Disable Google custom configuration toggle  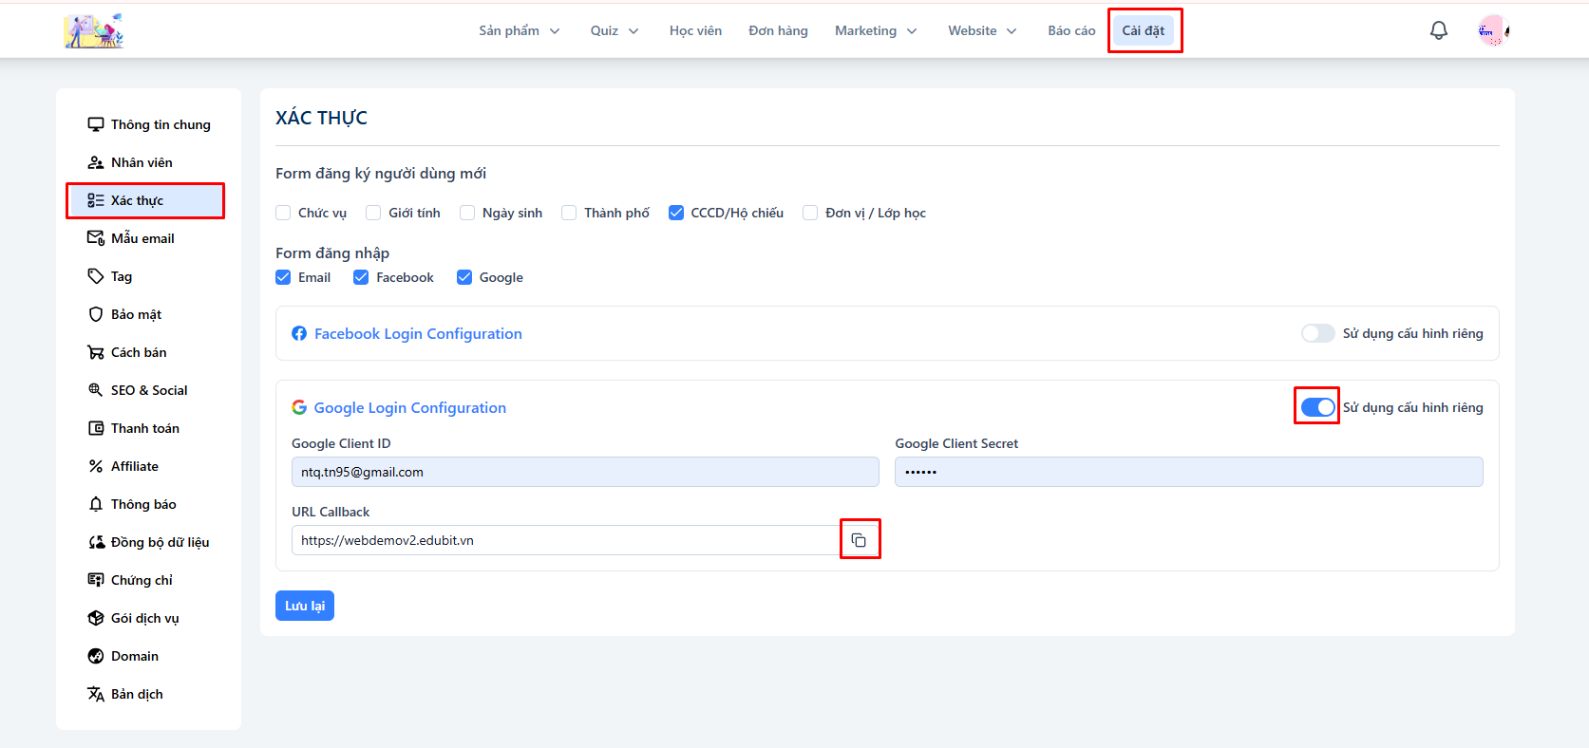click(x=1317, y=407)
